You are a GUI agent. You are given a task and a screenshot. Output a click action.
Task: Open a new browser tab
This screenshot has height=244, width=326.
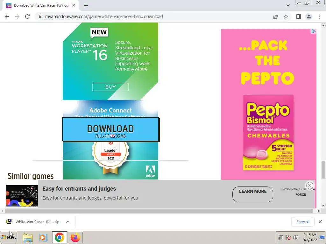coord(86,5)
